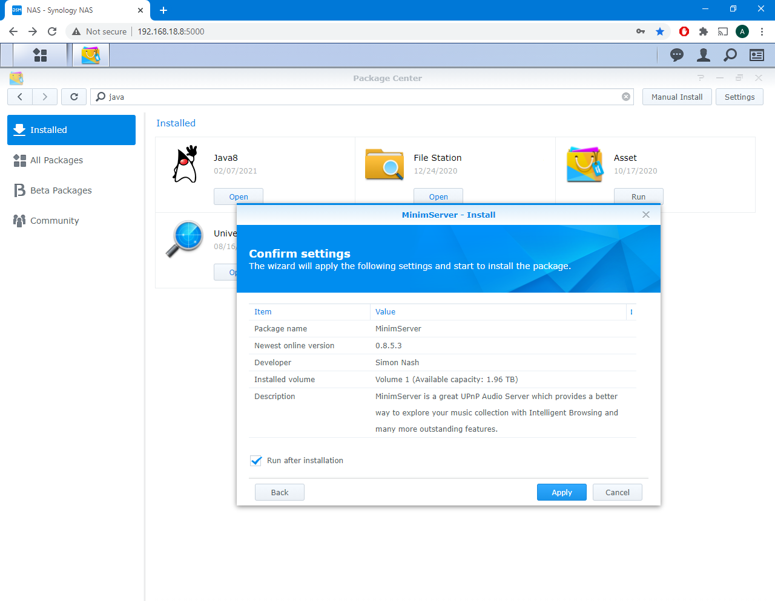
Task: Select the MinimServer package name value
Action: 398,329
